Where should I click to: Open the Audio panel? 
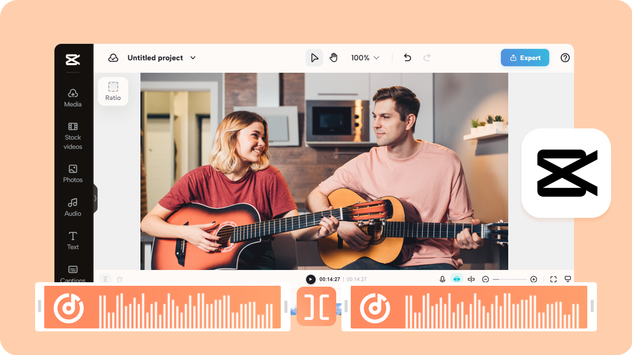72,207
